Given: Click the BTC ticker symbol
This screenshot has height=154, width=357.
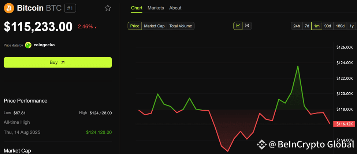Looking at the screenshot, I should pyautogui.click(x=54, y=8).
